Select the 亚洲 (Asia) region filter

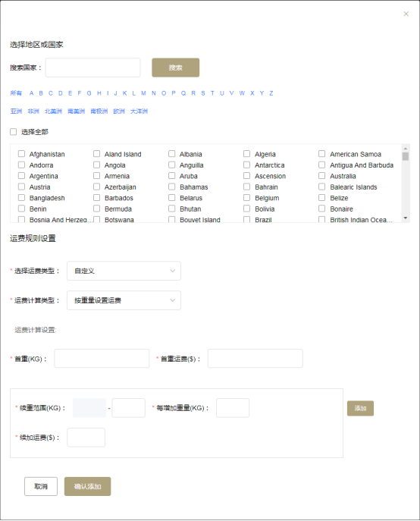16,111
